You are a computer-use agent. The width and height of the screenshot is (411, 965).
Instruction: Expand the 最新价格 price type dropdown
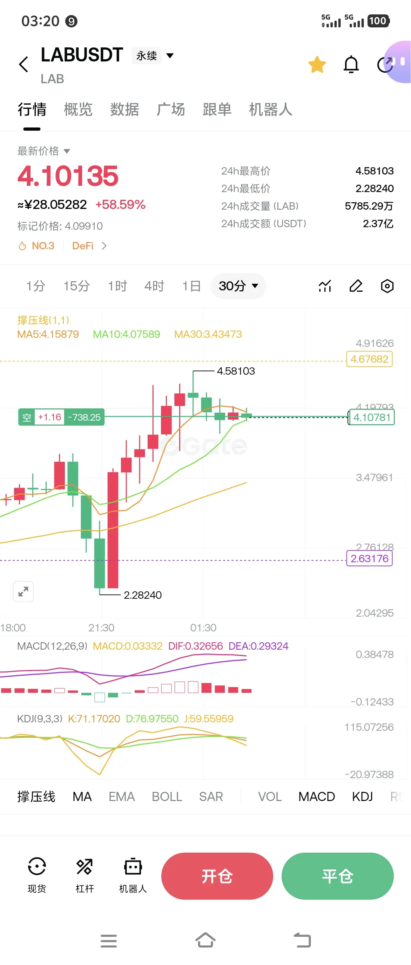[44, 151]
